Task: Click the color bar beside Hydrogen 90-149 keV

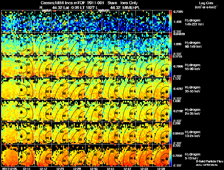Action: coord(170,44)
